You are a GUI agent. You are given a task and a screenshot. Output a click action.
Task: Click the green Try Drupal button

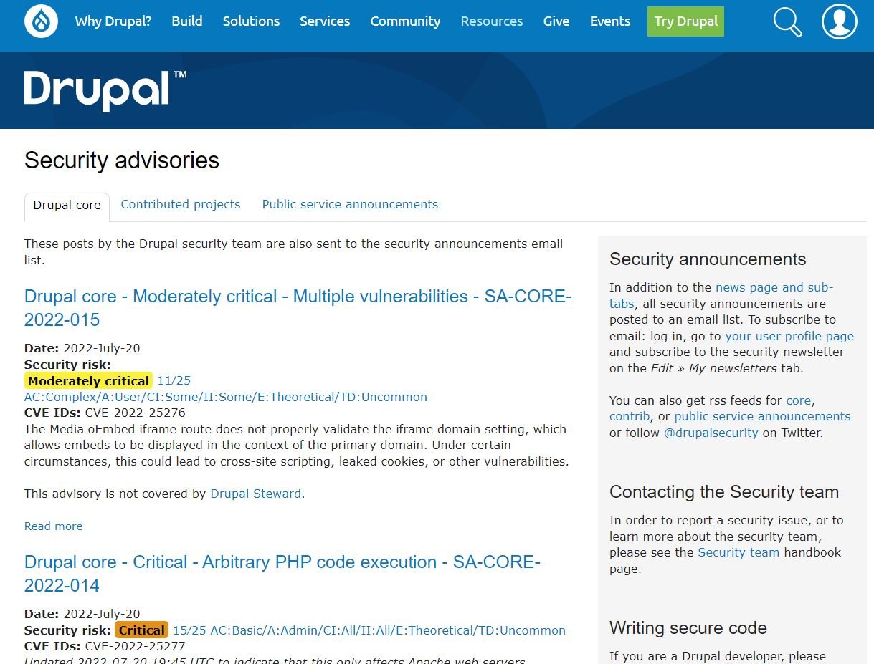685,21
